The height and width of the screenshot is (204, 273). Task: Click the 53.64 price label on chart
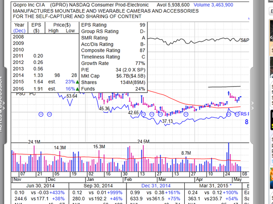[72, 96]
